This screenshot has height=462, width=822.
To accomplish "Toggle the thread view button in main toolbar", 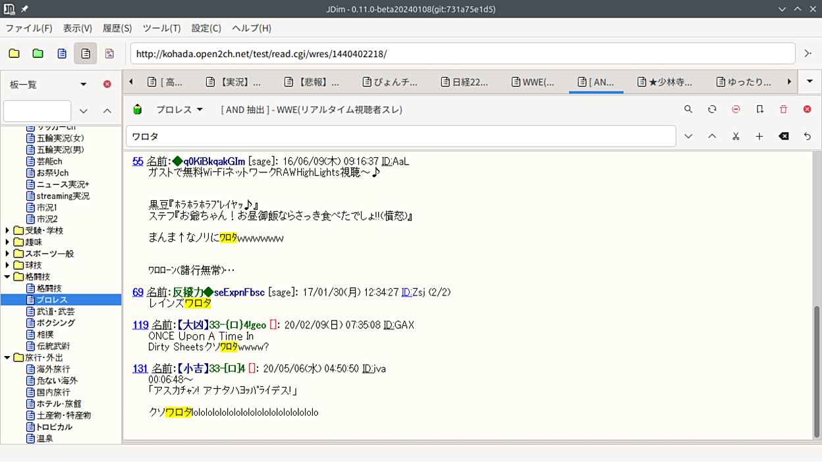I will tap(86, 53).
